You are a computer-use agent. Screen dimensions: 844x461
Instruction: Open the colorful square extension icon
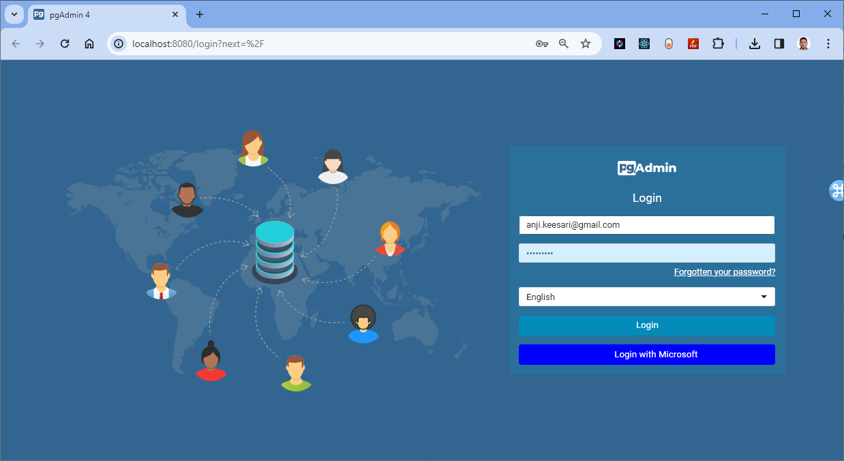click(x=620, y=44)
